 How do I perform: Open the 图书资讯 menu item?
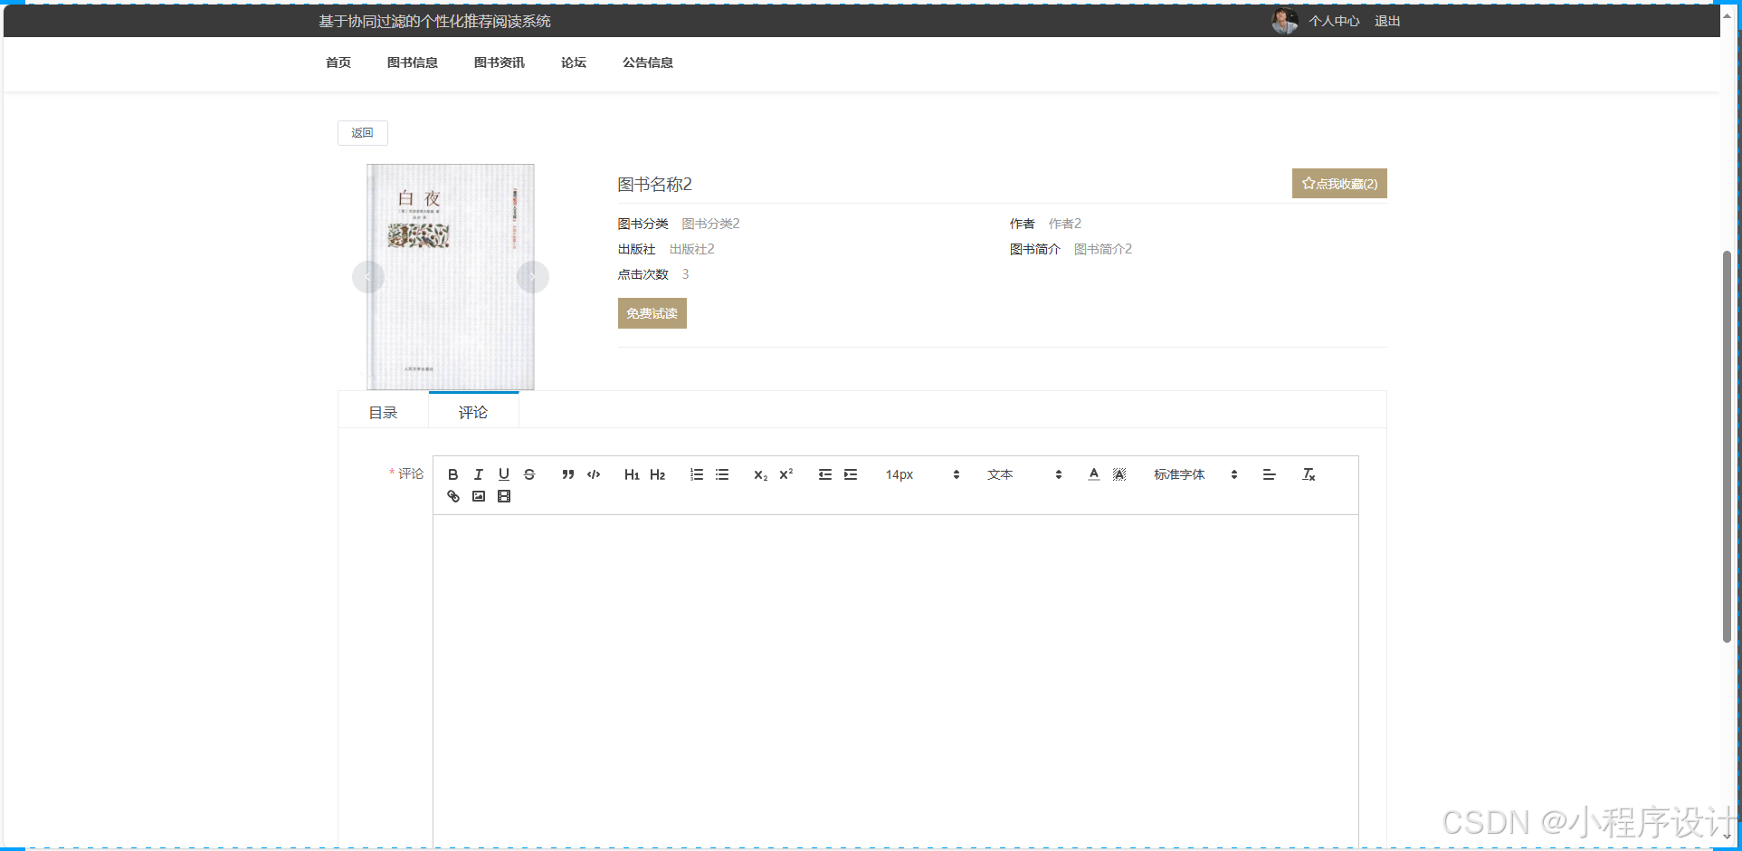[500, 62]
